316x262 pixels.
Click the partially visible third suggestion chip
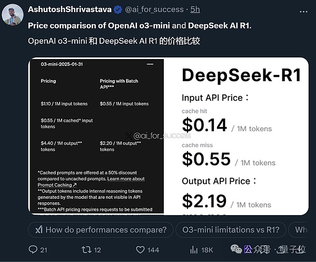point(301,230)
